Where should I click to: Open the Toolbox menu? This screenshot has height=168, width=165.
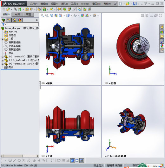point(85,4)
